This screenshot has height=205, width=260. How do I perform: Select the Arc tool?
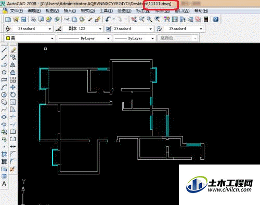pyautogui.click(x=4, y=87)
